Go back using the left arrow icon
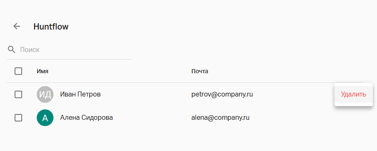 pos(17,26)
